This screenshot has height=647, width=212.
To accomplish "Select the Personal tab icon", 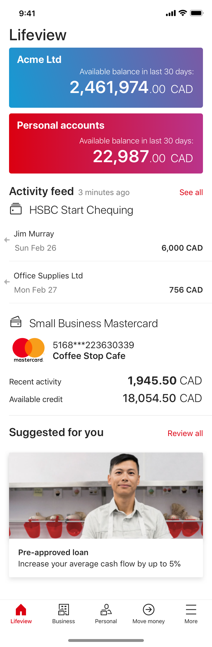I will pos(106,609).
